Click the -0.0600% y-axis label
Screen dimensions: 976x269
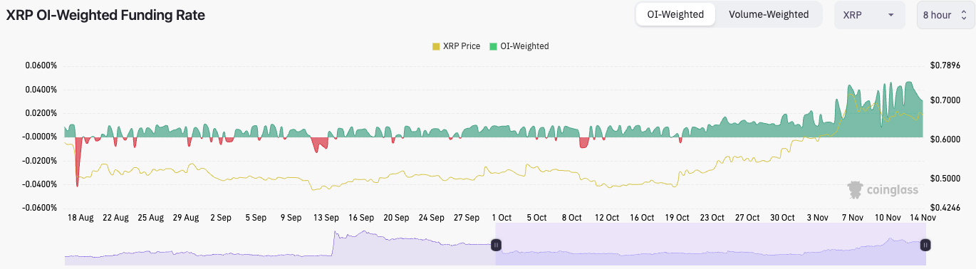pos(40,208)
